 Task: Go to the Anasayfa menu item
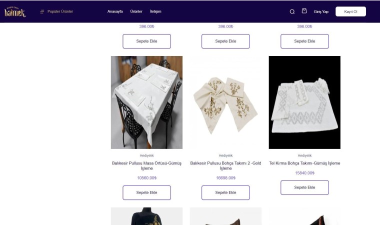pos(115,11)
